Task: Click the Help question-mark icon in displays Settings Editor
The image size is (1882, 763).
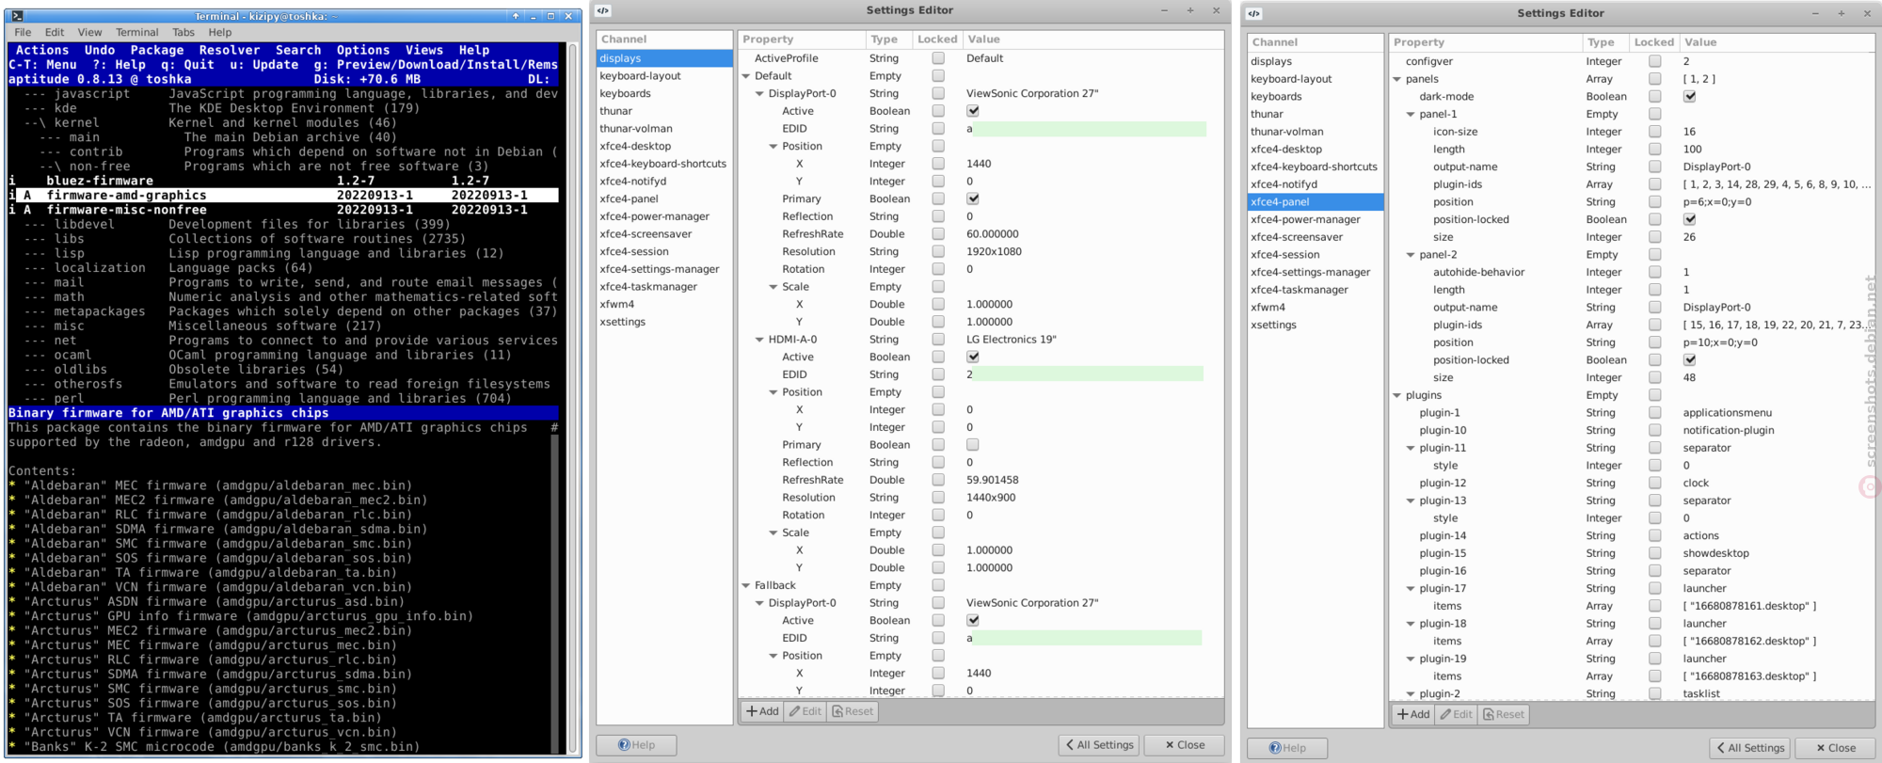Action: pos(624,745)
